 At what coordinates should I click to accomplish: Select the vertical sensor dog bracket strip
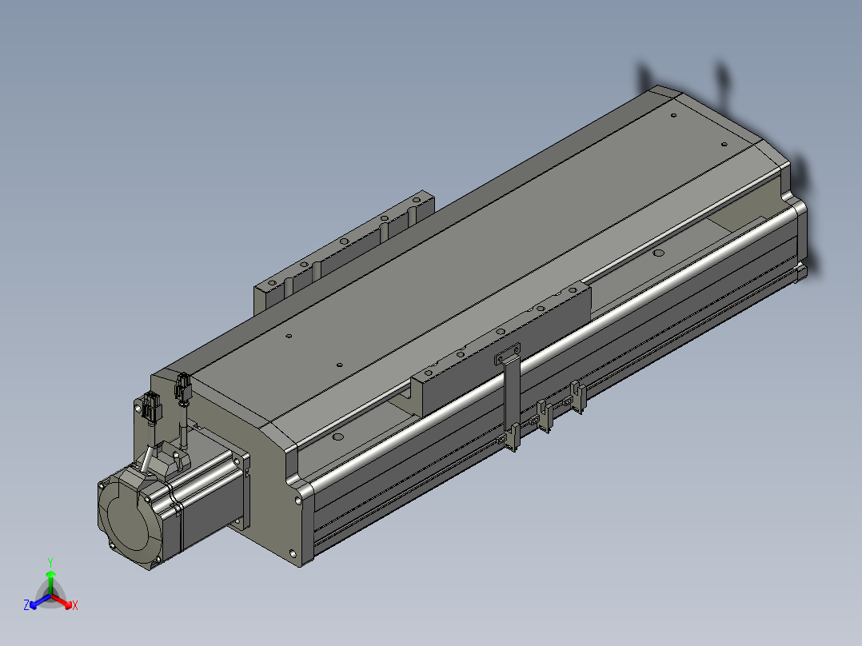tap(511, 393)
